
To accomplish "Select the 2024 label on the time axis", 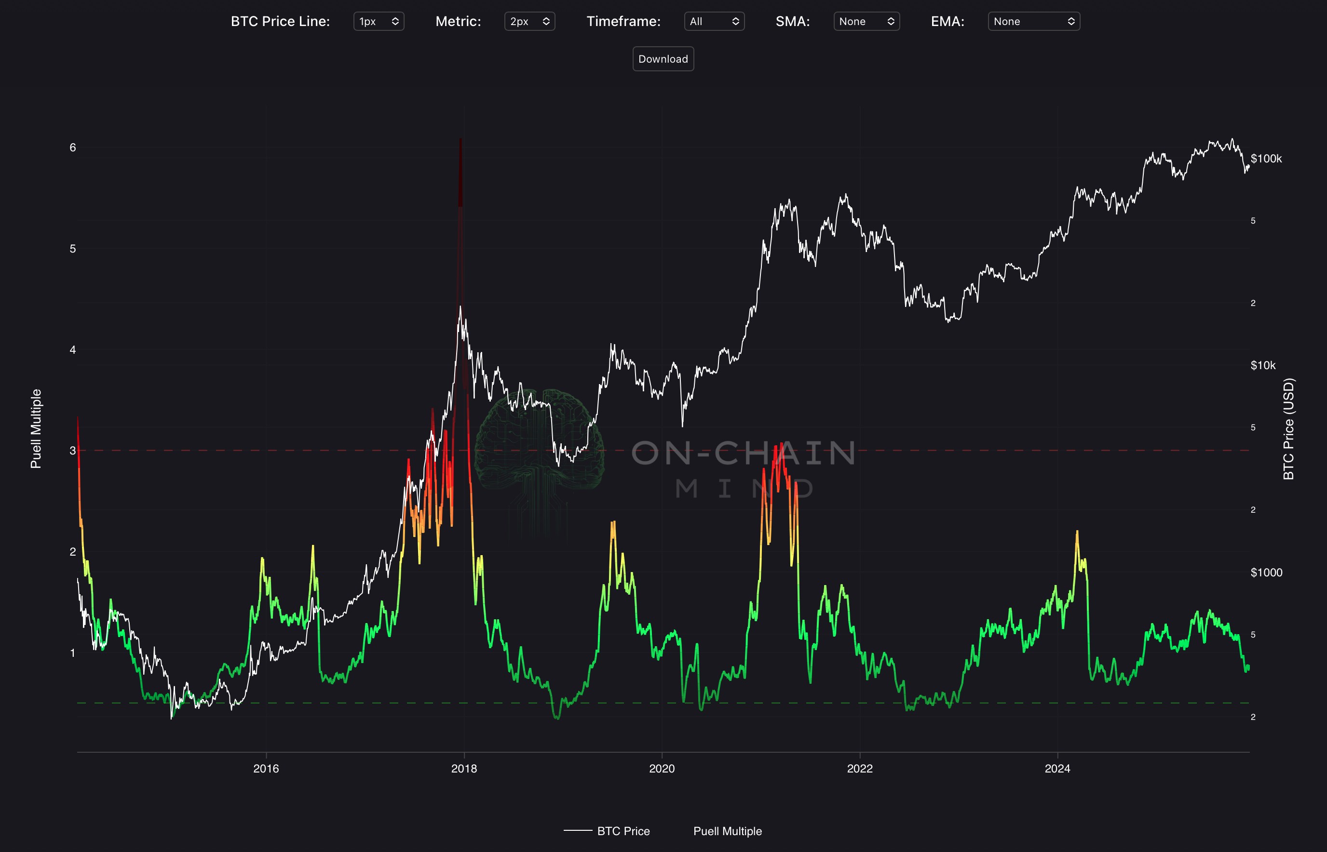I will 1057,769.
